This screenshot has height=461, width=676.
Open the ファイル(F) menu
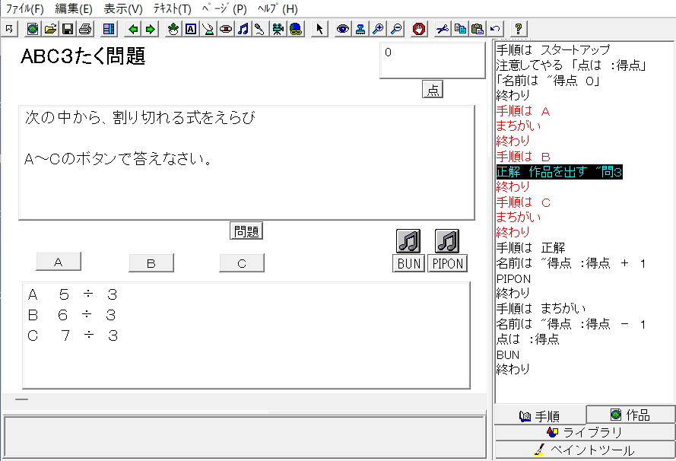(24, 8)
